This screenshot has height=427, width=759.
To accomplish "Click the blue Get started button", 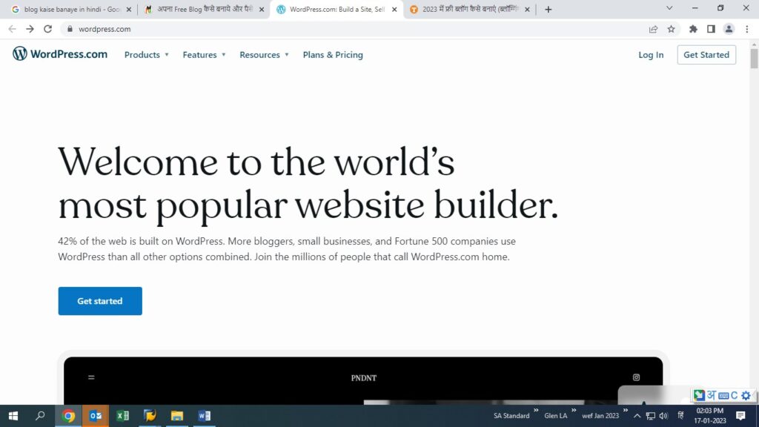I will tap(100, 301).
